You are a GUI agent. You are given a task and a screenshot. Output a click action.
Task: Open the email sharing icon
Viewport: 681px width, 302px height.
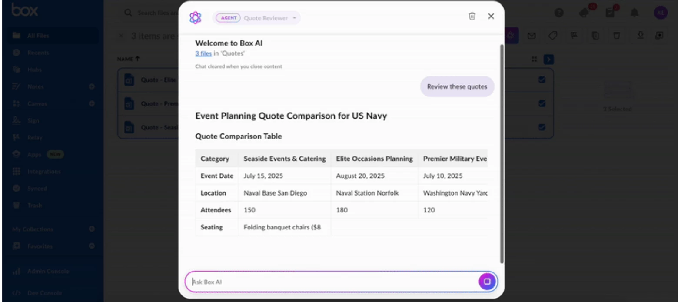pos(532,35)
